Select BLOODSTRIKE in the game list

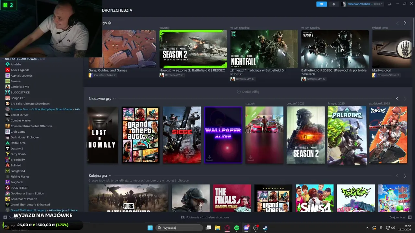tap(20, 92)
